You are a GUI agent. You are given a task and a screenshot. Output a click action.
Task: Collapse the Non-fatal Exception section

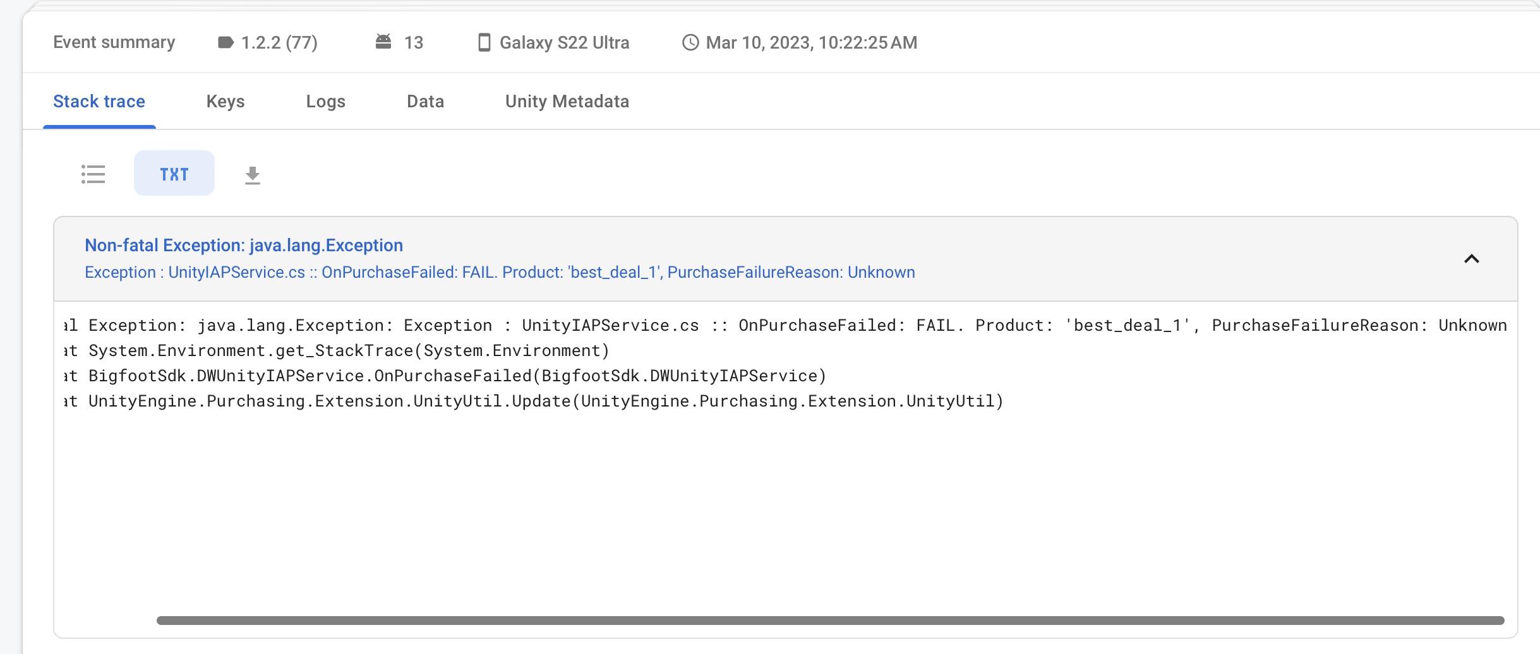[1471, 259]
